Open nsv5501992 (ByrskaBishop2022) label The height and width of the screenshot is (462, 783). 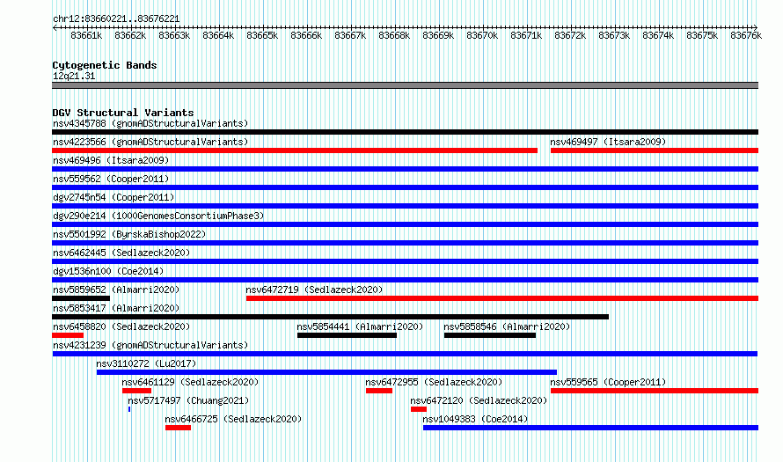point(129,234)
